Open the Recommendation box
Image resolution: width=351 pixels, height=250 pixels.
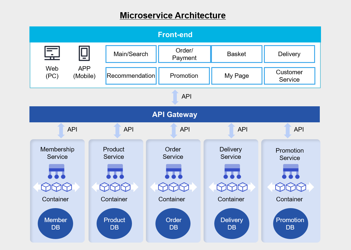[131, 76]
